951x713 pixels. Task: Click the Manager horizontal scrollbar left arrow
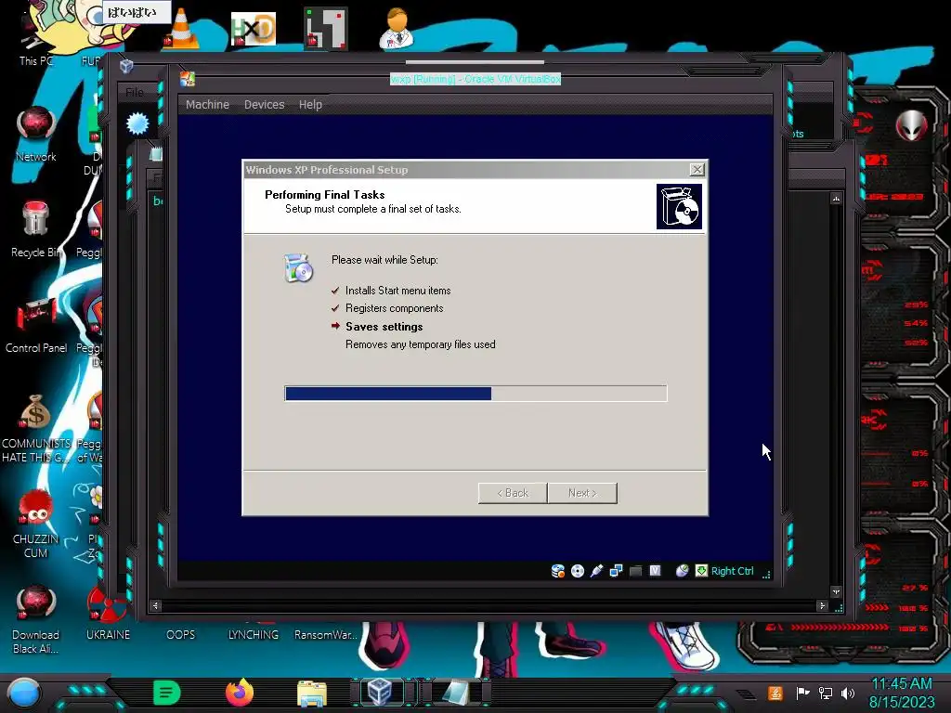click(x=155, y=605)
